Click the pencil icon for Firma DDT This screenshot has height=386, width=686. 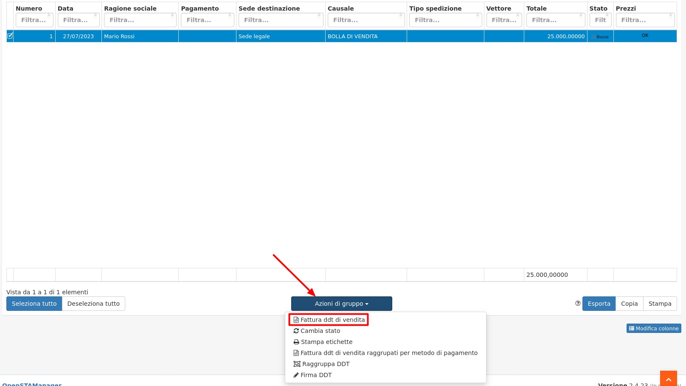[296, 375]
